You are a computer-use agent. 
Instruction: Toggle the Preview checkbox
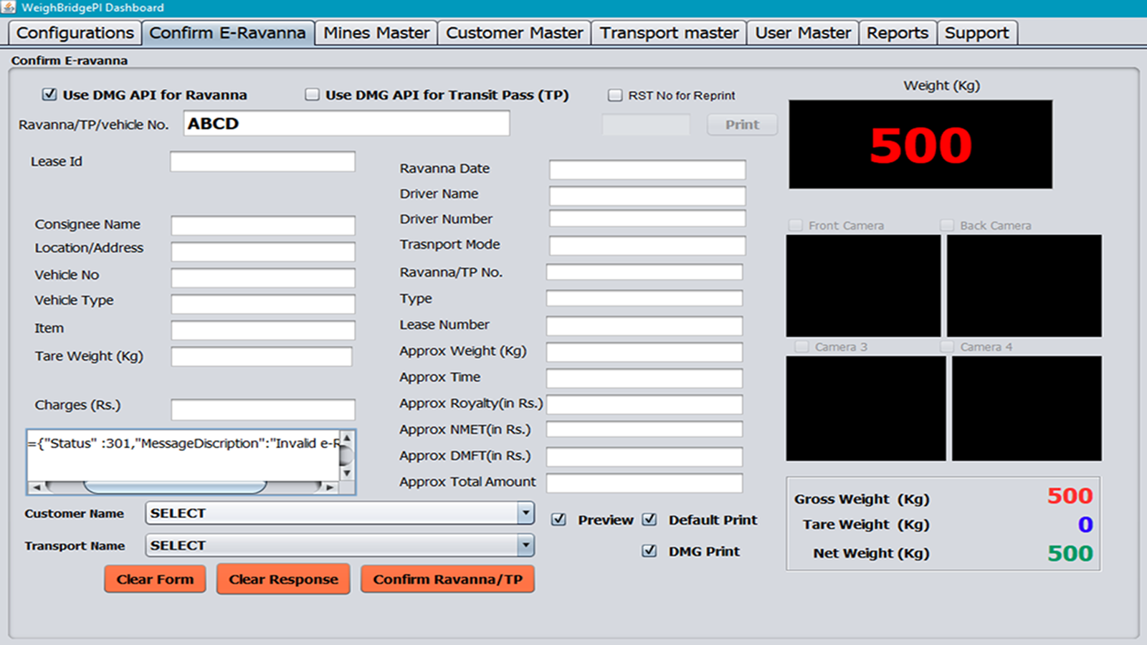tap(559, 520)
